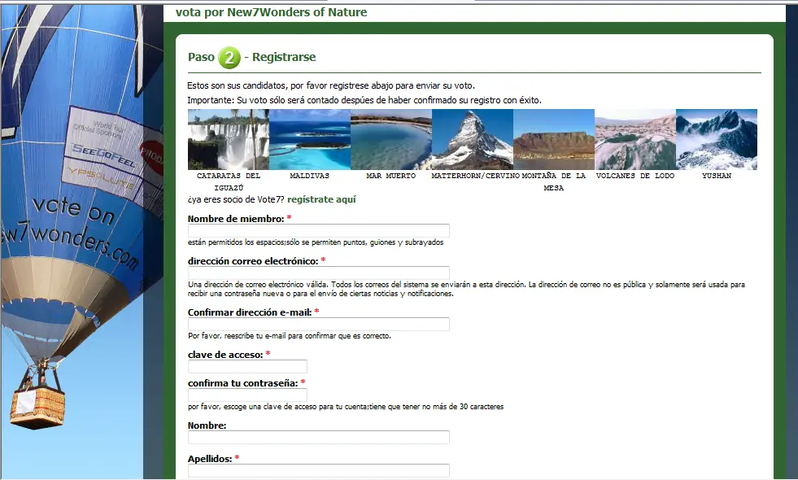Click the Maldivas candidate image
The height and width of the screenshot is (480, 798).
310,139
